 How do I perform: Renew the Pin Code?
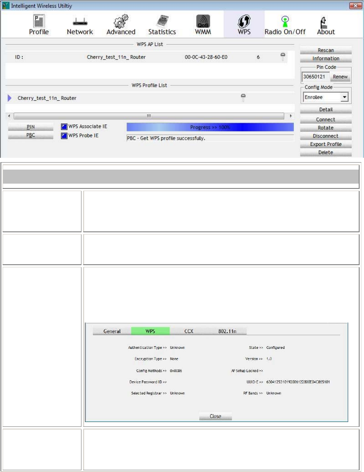340,77
